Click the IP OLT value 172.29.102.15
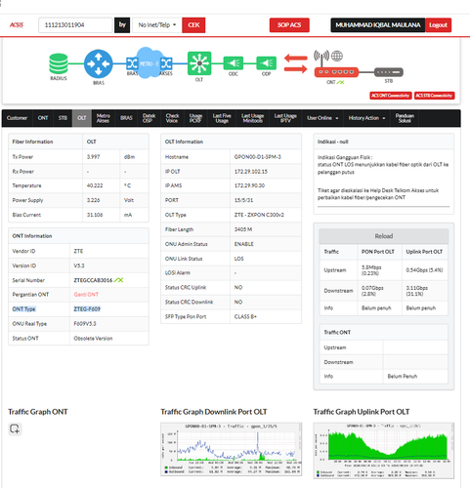 click(x=251, y=172)
